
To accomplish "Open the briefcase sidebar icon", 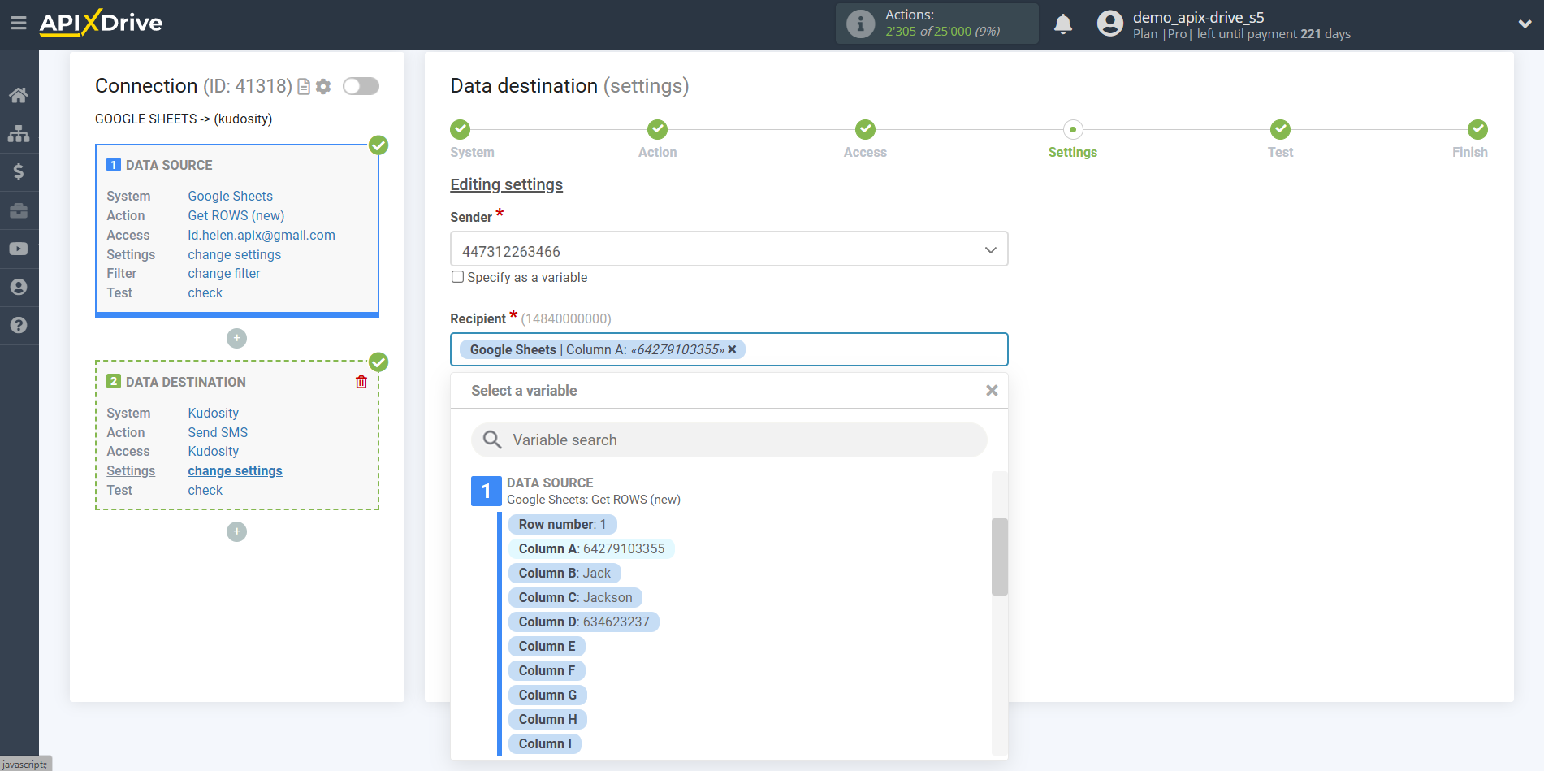I will (19, 210).
